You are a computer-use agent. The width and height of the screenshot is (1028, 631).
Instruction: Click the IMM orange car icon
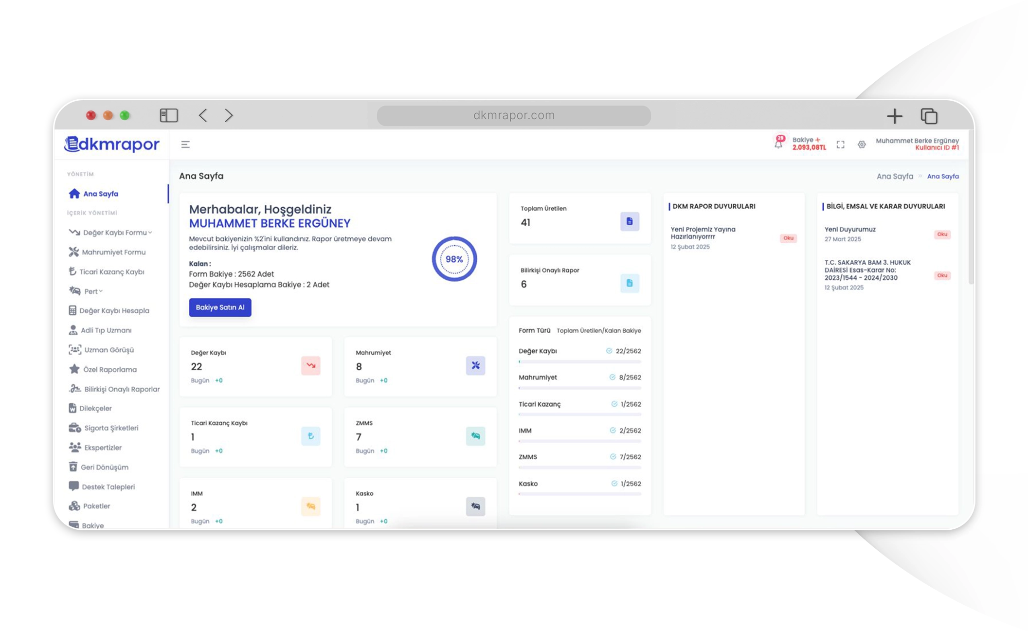(310, 506)
